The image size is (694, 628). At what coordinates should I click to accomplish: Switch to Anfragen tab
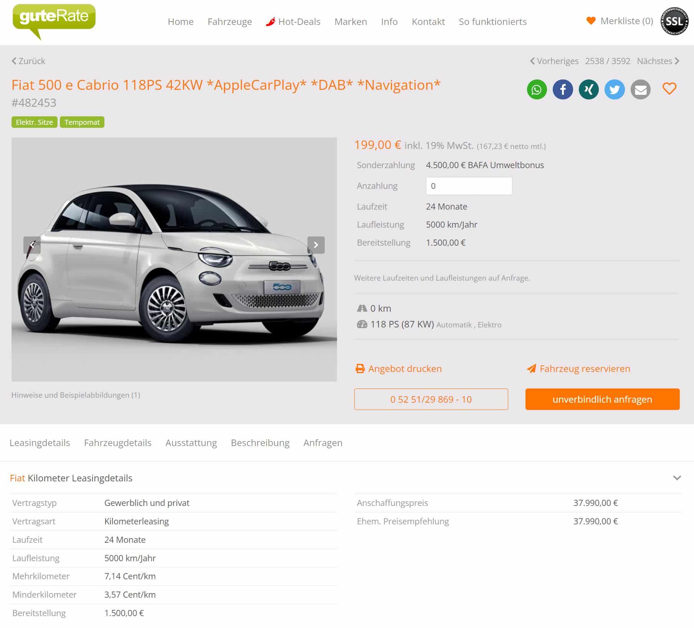point(323,443)
